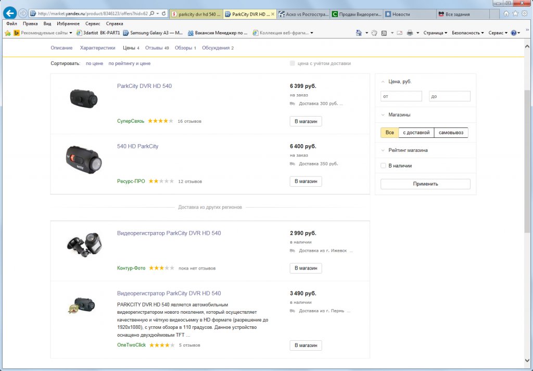Screen dimensions: 533x371
Task: Click truck icon next to Доставка из г. Ижевск
Action: click(293, 251)
